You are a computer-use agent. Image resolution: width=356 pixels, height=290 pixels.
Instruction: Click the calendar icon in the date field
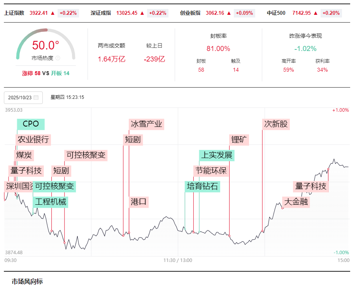coord(36,98)
